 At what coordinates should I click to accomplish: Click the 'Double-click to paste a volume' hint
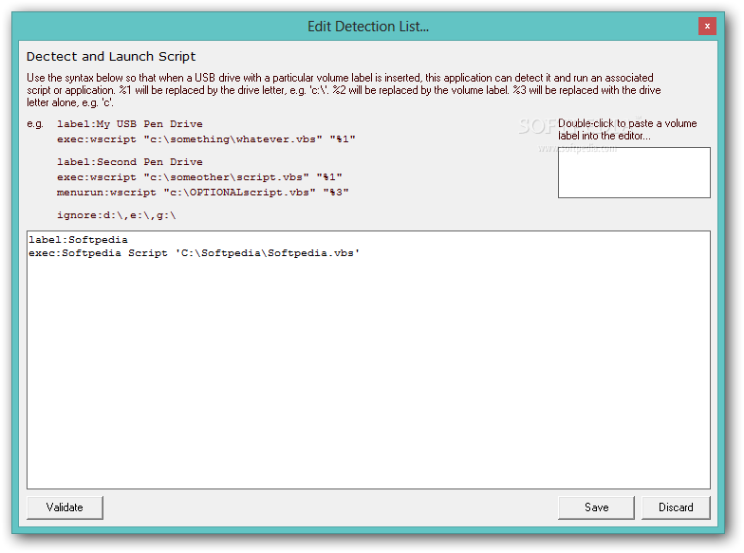(627, 129)
